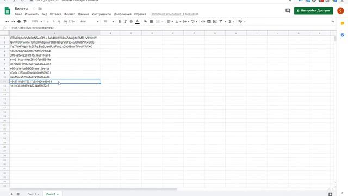348x196 pixels.
Task: Select the paint format tool
Action: tap(25, 22)
